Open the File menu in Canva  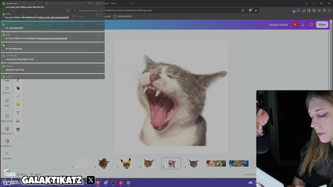click(x=16, y=25)
